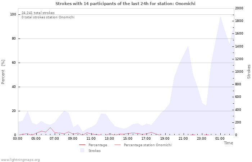Viewport: 252px width, 162px height.
Task: Click the 23:00 time tick label
Action: [x=202, y=139]
